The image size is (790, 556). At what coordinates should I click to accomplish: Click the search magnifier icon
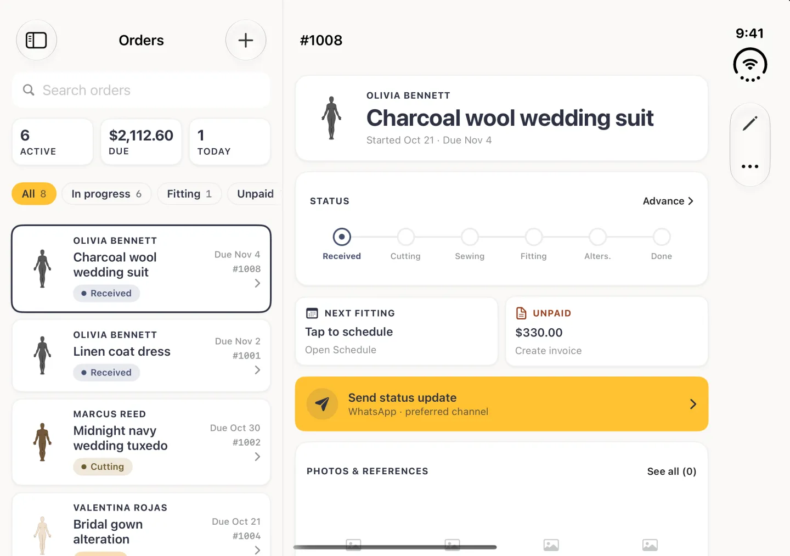click(x=29, y=90)
